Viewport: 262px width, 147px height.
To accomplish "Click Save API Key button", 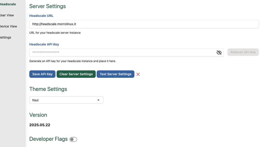I will (42, 74).
